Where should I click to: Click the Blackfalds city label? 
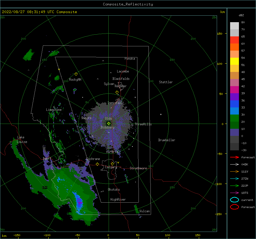pyautogui.click(x=121, y=79)
